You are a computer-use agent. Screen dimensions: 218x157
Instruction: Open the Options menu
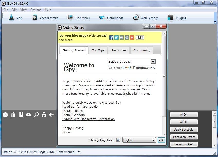36,10
